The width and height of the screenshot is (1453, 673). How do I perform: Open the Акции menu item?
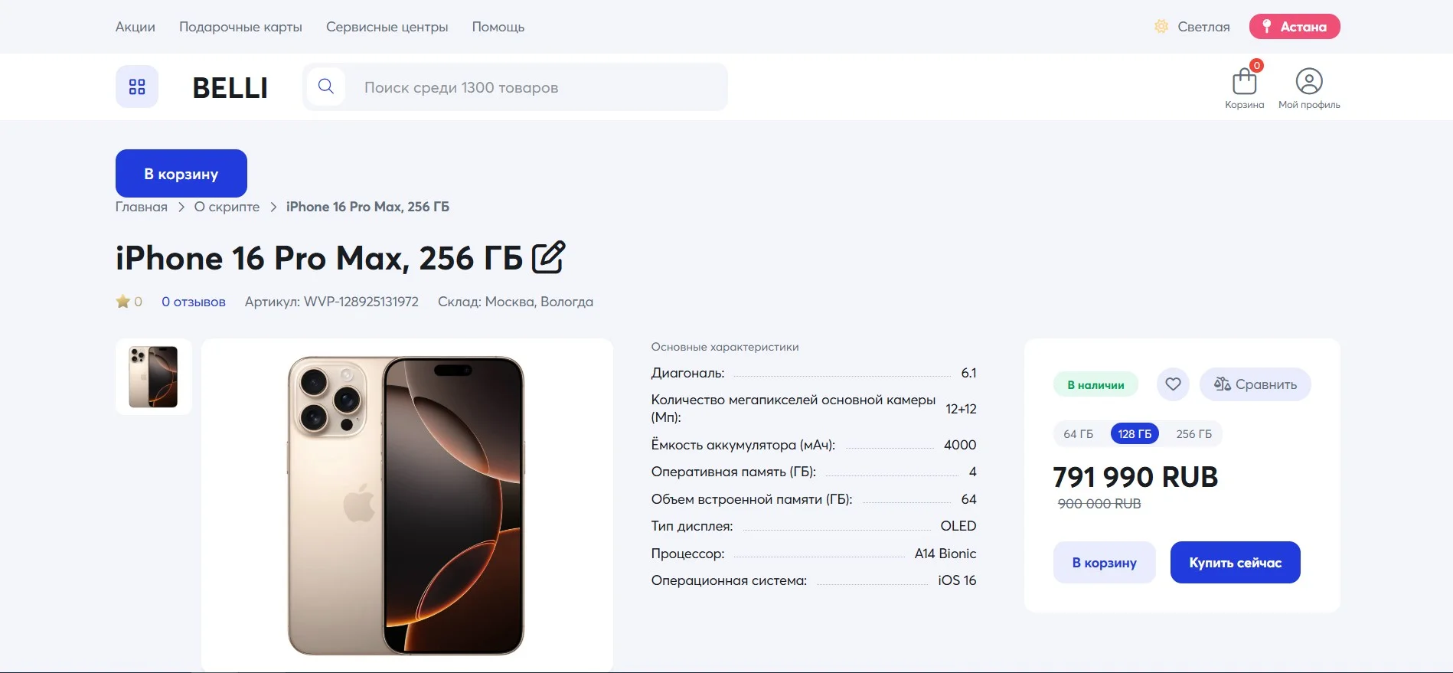tap(136, 27)
